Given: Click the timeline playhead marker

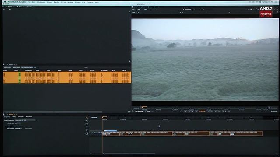Looking at the screenshot, I should tap(102, 117).
